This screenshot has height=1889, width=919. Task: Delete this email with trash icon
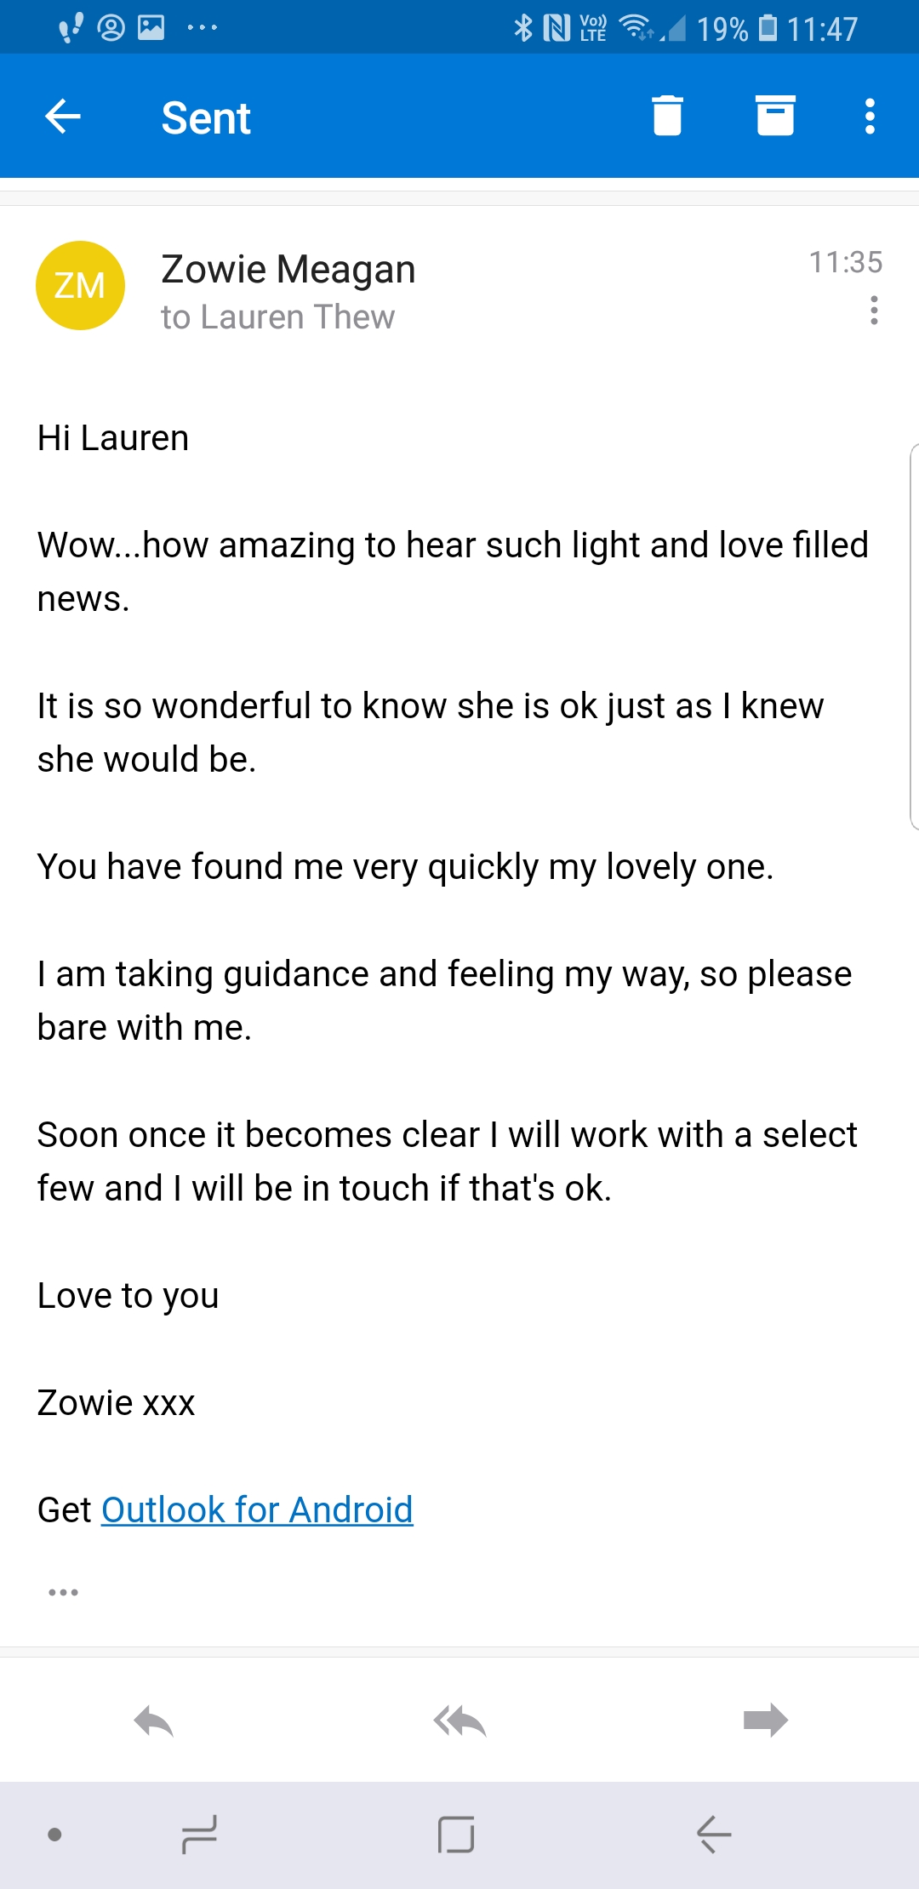[x=667, y=116]
